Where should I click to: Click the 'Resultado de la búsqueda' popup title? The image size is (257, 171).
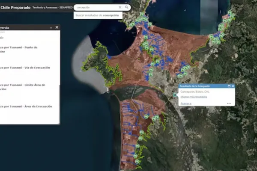click(x=195, y=86)
